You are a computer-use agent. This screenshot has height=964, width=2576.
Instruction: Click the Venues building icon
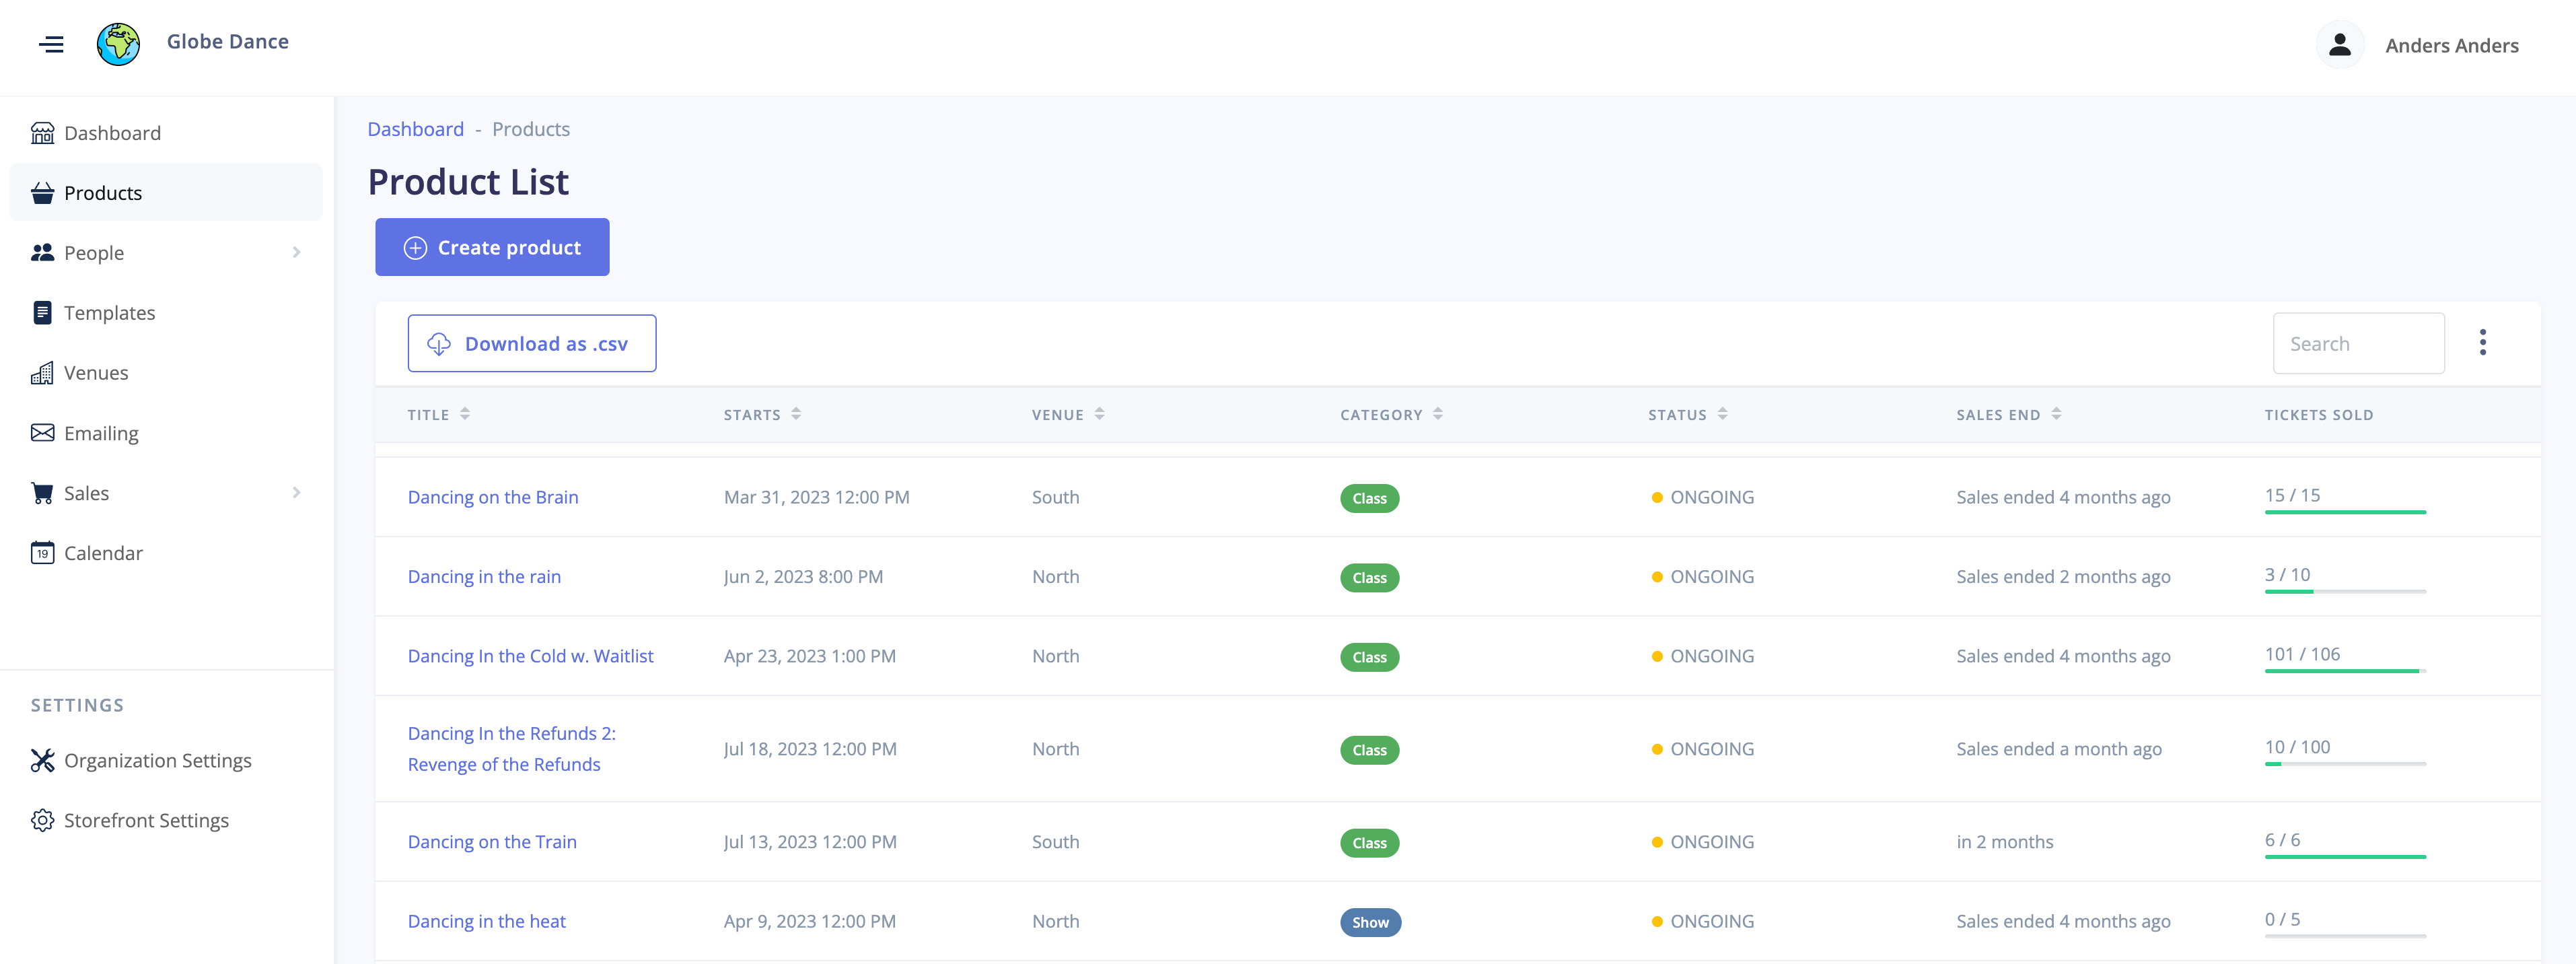[x=42, y=373]
